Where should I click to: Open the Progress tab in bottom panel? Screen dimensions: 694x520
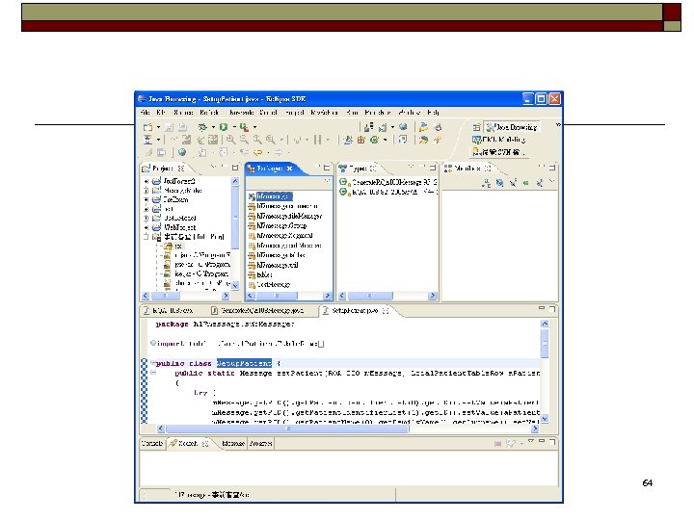(260, 443)
